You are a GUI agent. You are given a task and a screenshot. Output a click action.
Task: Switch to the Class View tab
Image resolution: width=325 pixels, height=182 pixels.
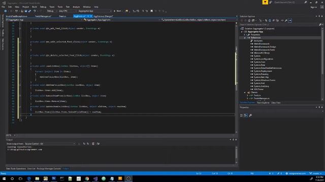coord(276,103)
